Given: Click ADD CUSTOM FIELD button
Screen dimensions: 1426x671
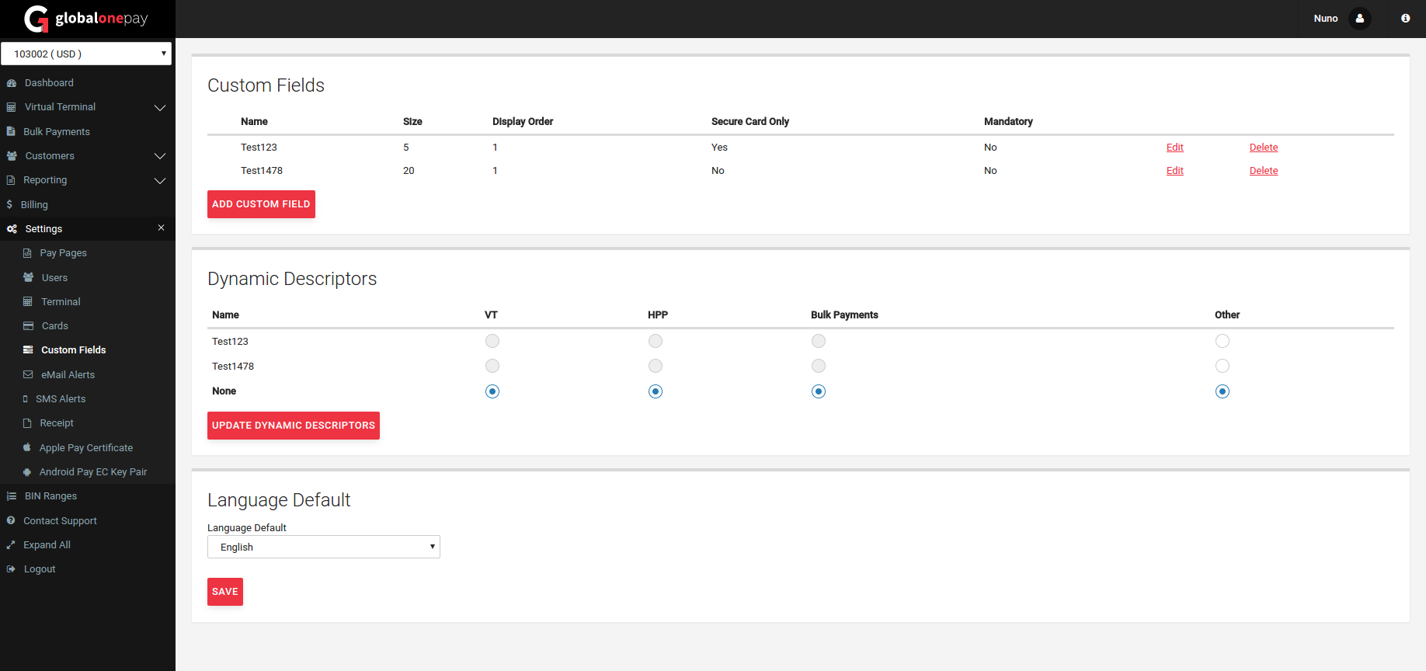Looking at the screenshot, I should [x=261, y=204].
